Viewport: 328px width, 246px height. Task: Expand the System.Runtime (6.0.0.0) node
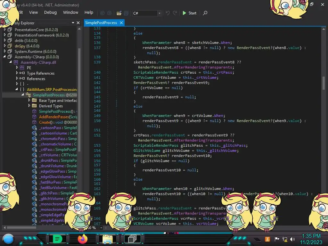coord(5,51)
